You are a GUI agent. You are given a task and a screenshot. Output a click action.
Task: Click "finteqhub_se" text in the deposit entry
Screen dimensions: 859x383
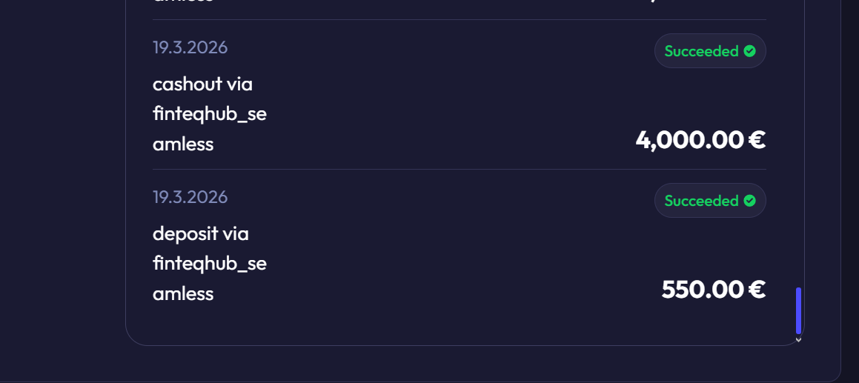tap(209, 264)
